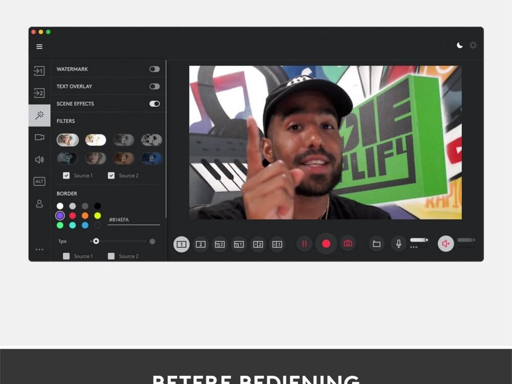This screenshot has height=384, width=512.
Task: Open the recordings folder icon
Action: point(377,244)
